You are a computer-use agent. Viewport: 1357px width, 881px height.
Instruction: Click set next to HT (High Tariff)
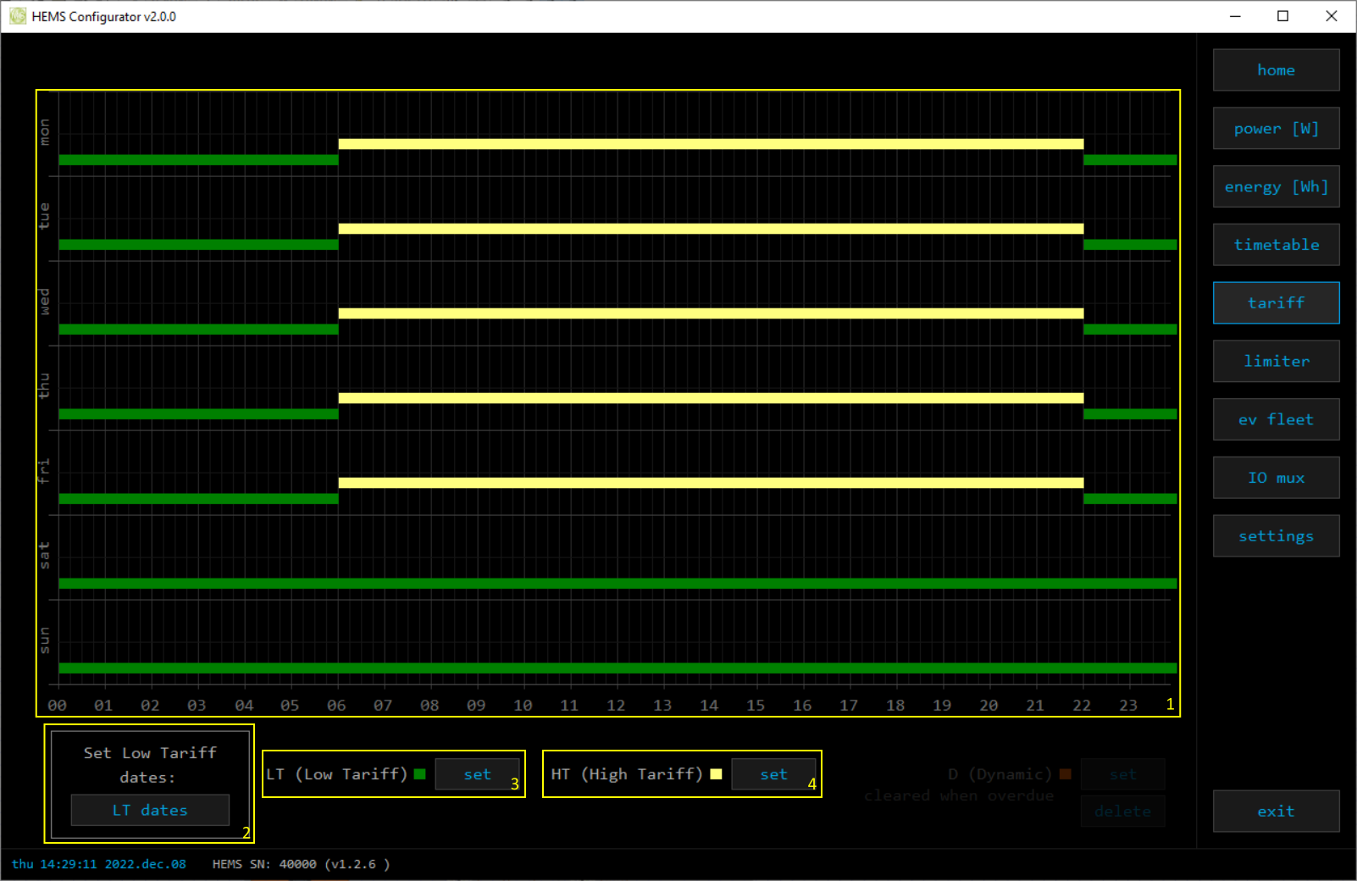(773, 774)
